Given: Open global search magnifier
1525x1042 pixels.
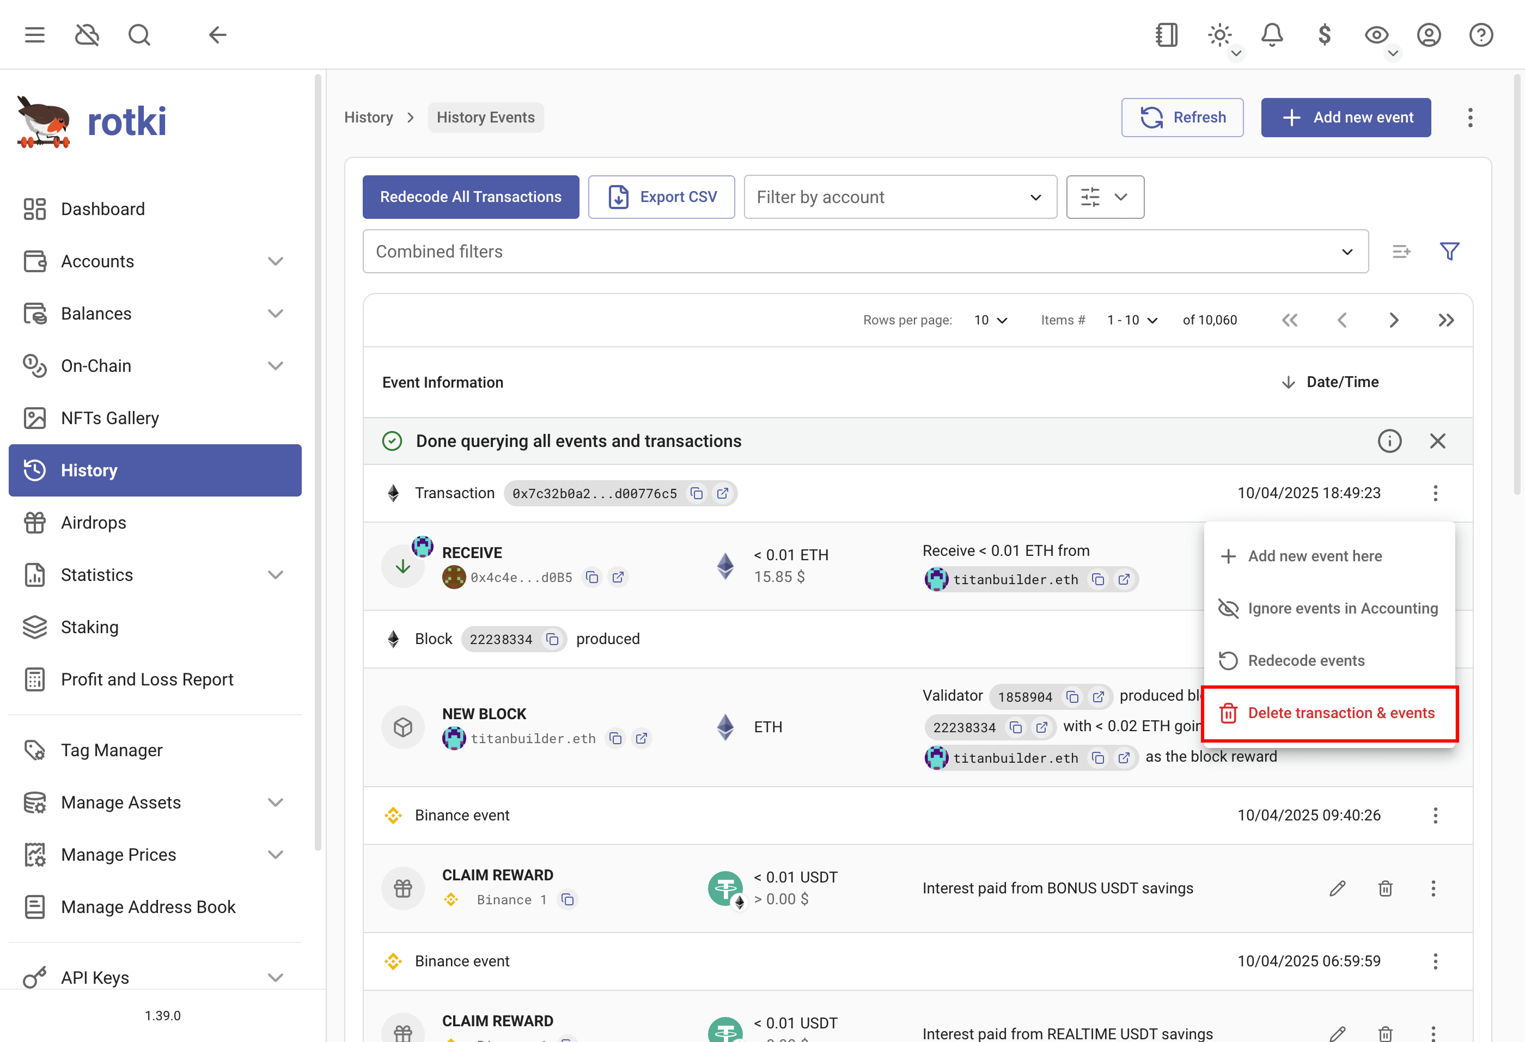Looking at the screenshot, I should (139, 35).
